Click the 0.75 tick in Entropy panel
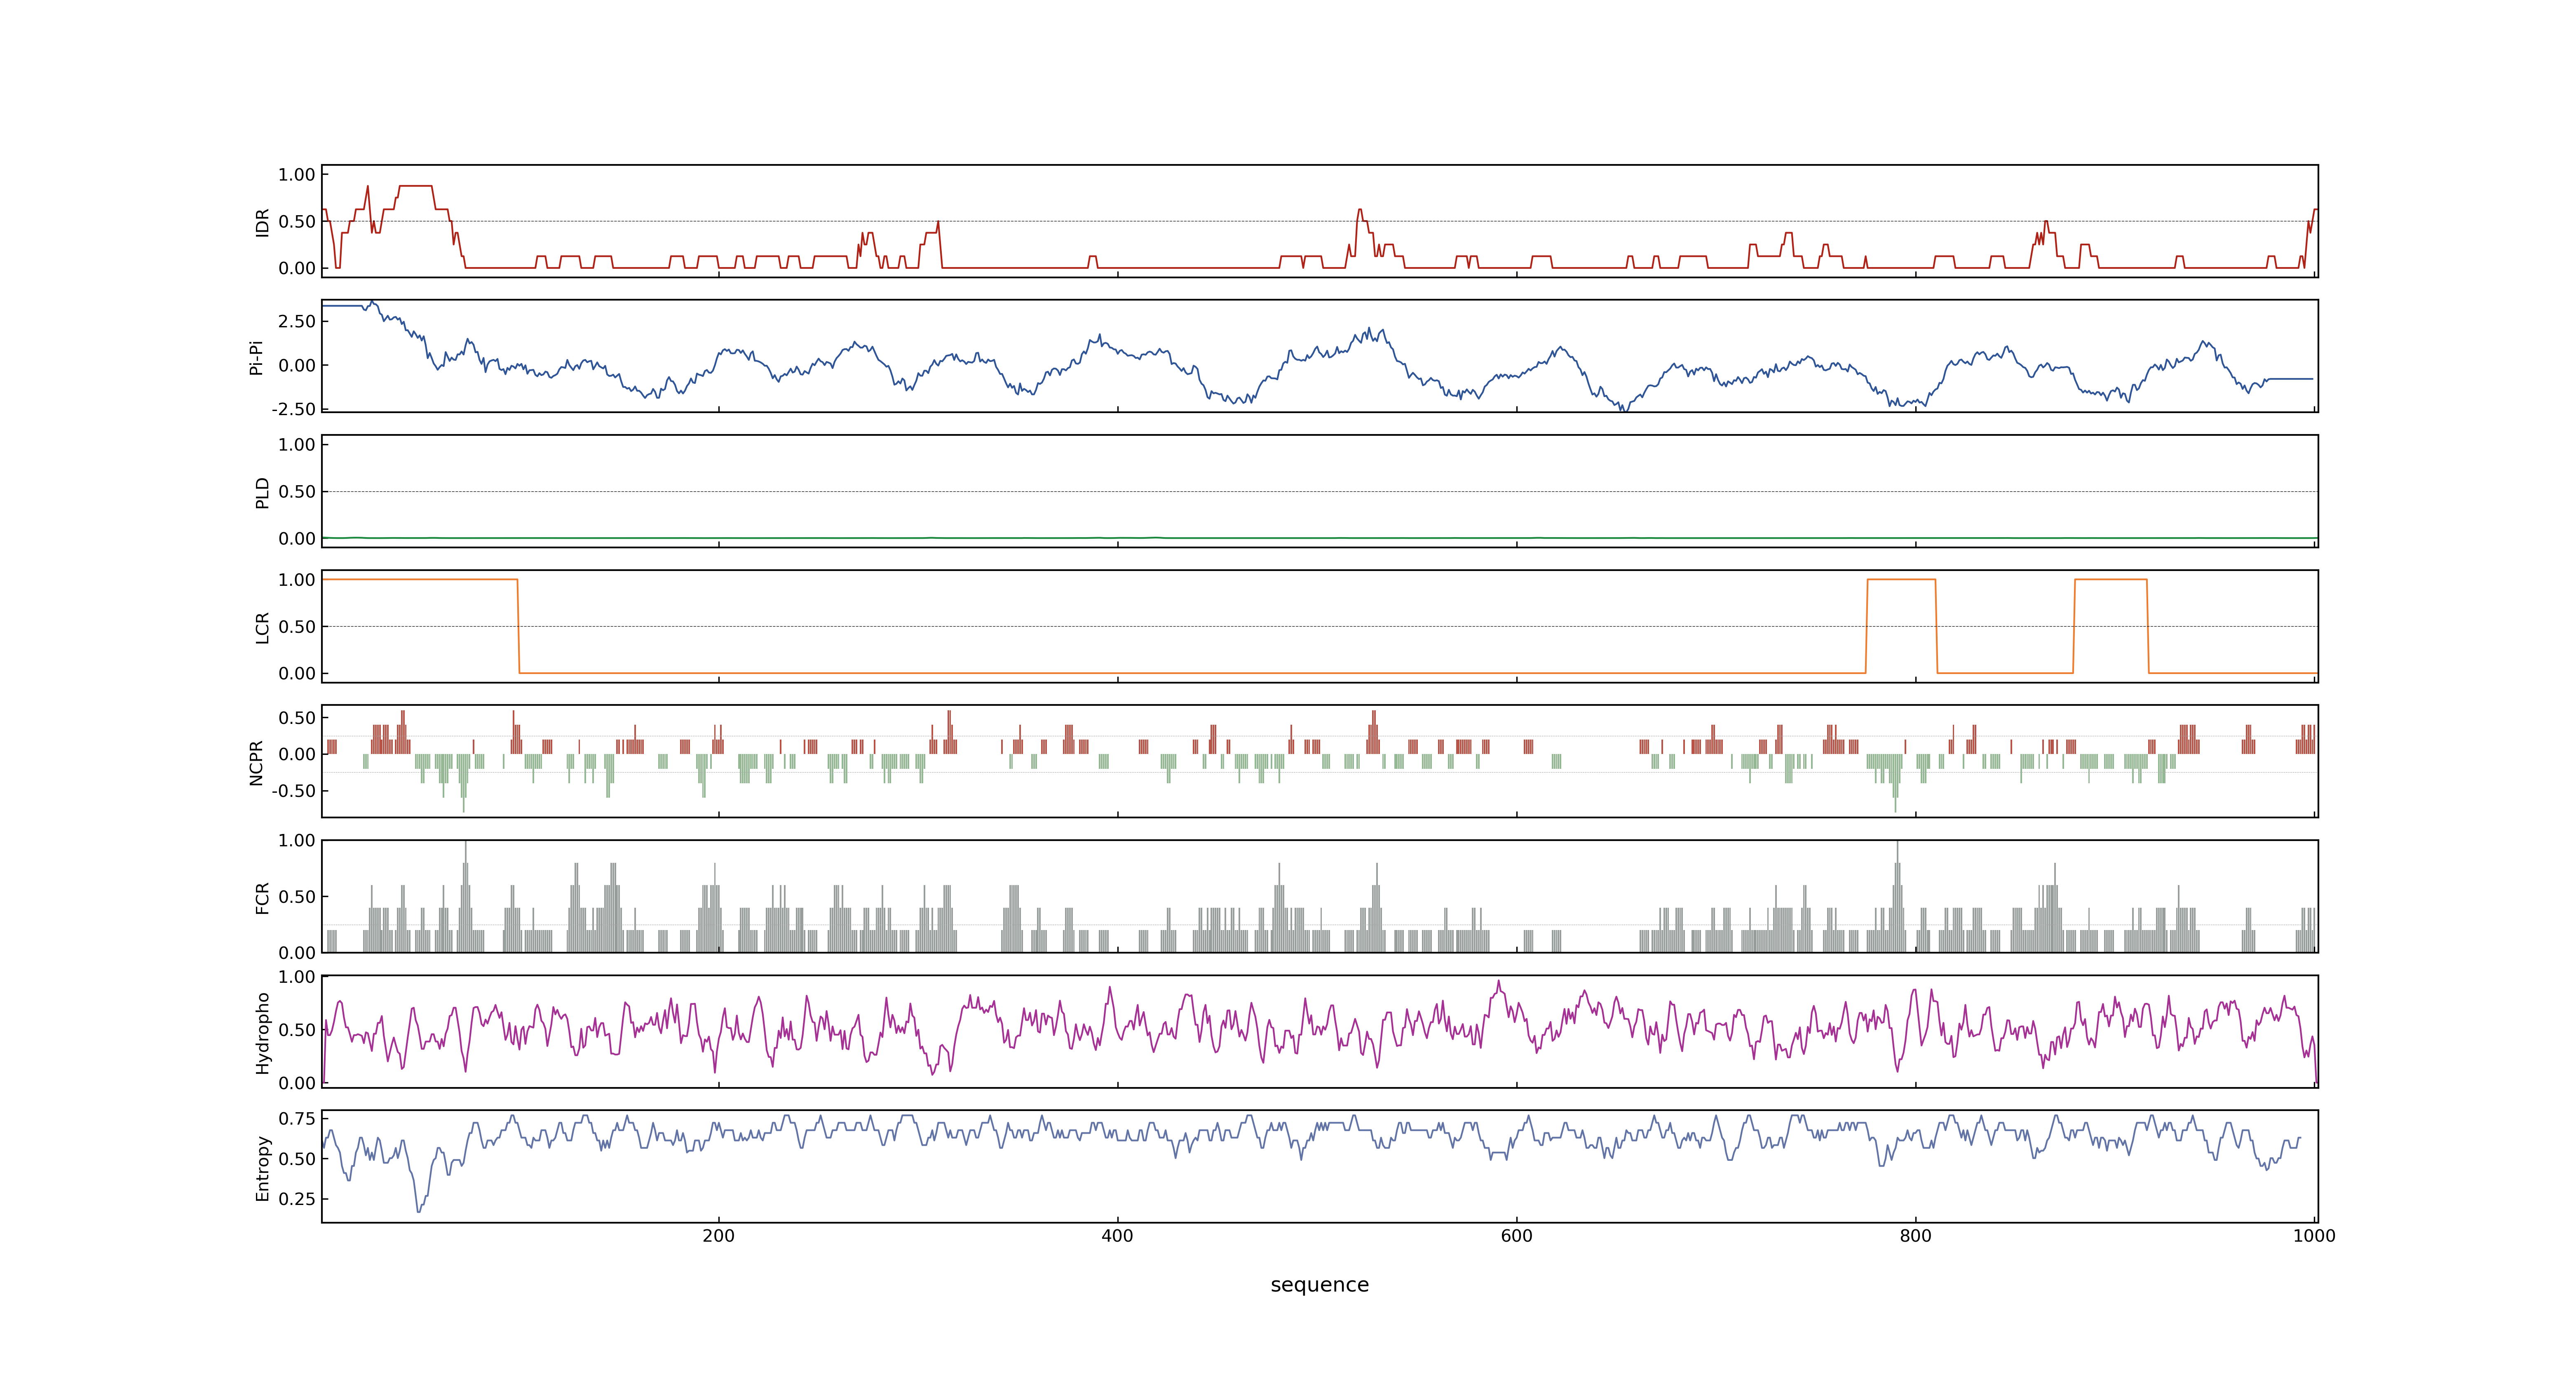 tap(297, 1119)
